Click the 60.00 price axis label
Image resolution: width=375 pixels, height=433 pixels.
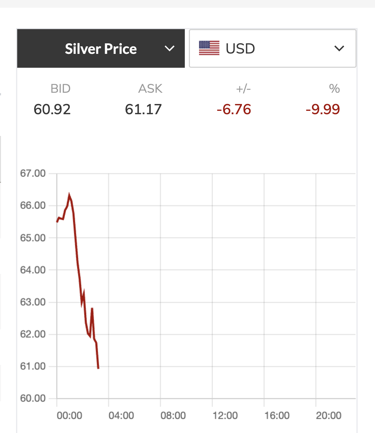coord(33,398)
